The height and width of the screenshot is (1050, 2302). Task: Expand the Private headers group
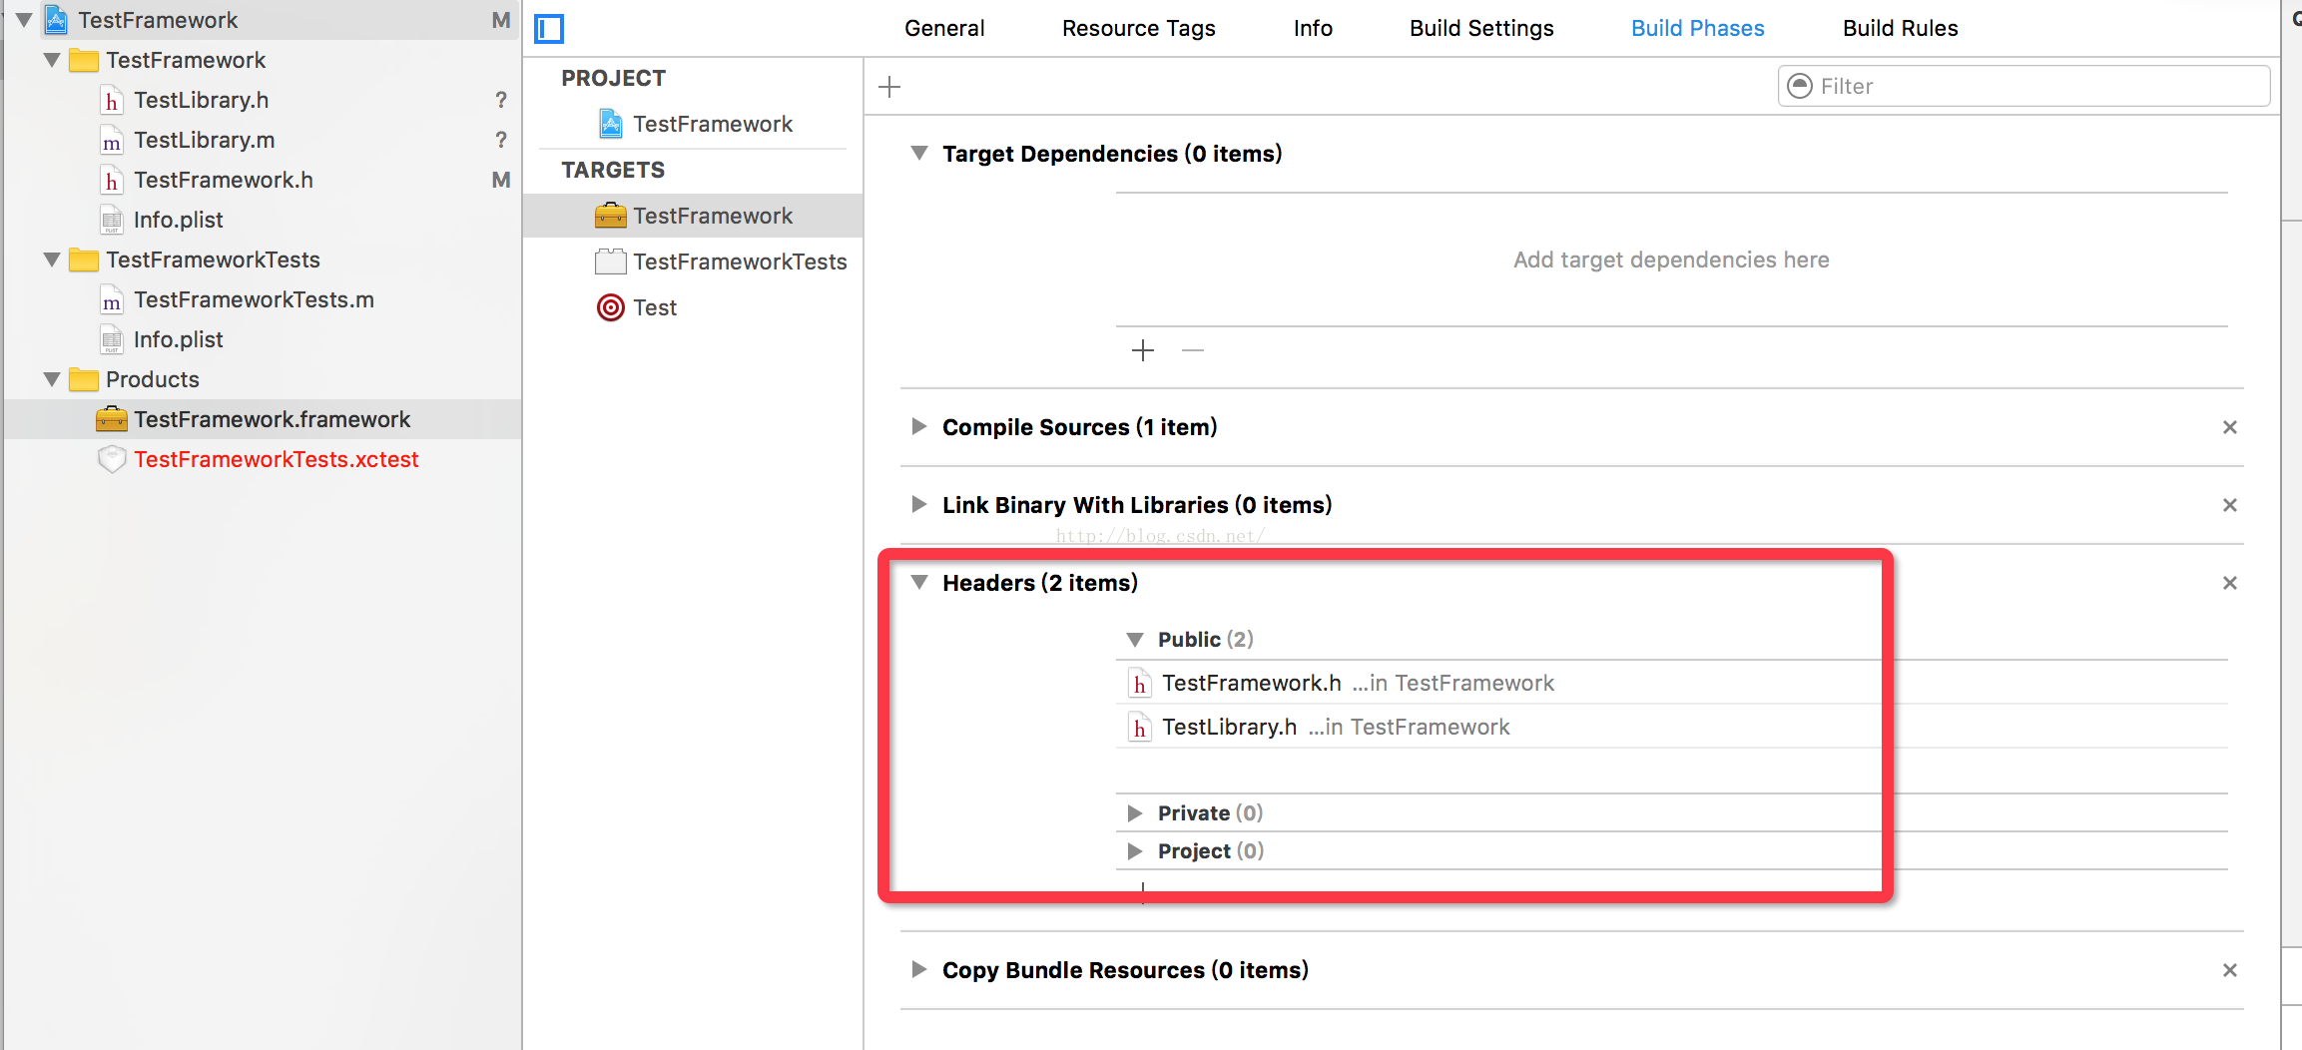tap(1135, 812)
